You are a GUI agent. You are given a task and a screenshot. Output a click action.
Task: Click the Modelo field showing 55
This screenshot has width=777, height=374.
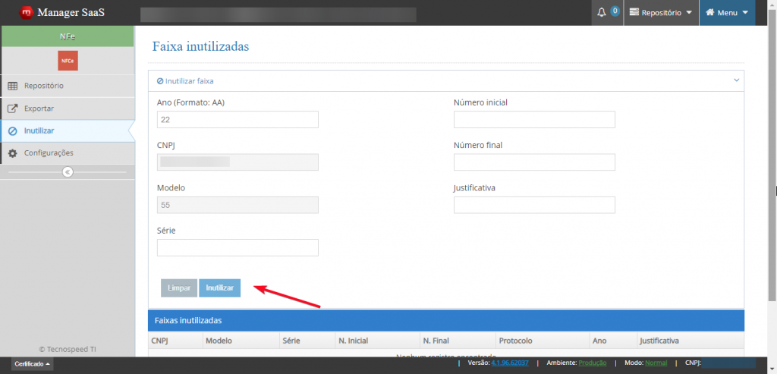coord(238,205)
